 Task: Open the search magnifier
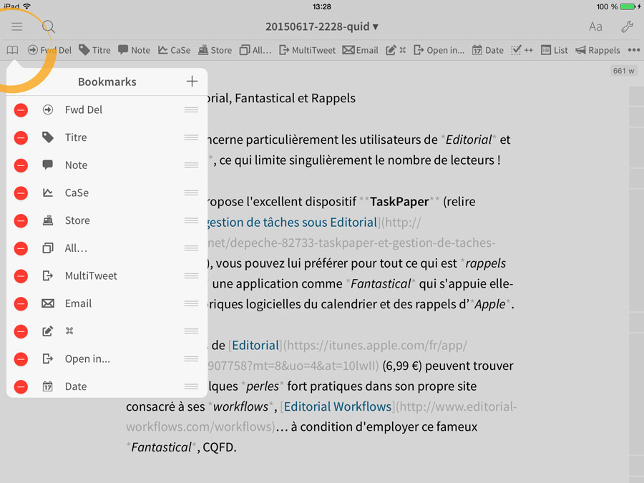pyautogui.click(x=49, y=26)
